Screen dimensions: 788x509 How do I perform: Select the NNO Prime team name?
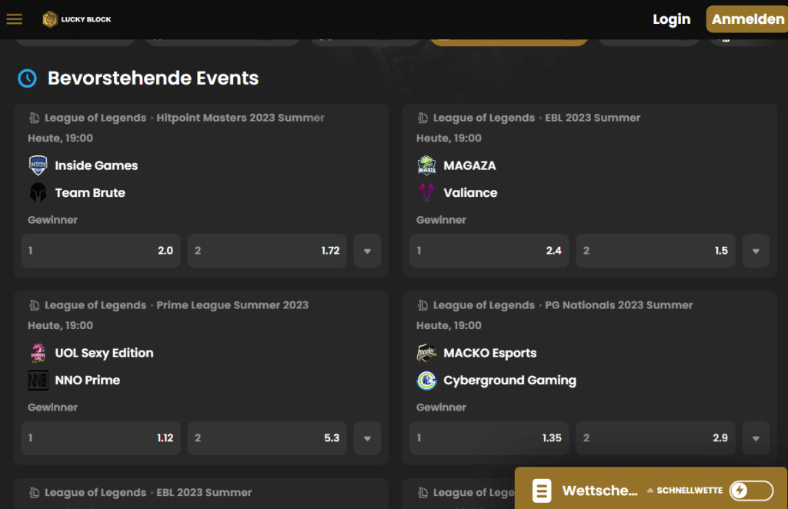(88, 380)
